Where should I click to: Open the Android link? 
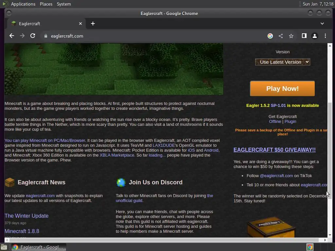[211, 150]
